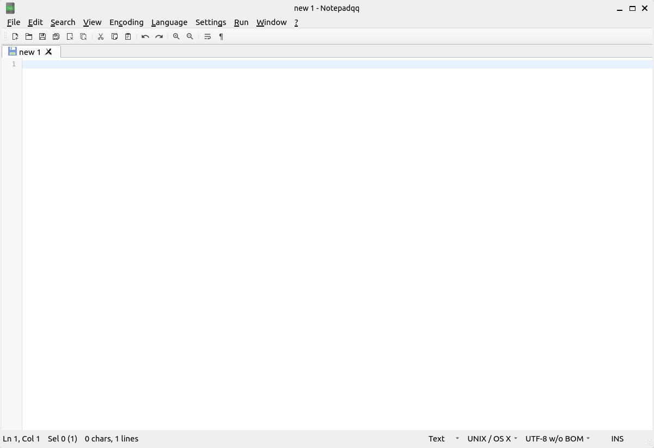Click the Close All documents toolbar icon
Image resolution: width=654 pixels, height=448 pixels.
83,36
